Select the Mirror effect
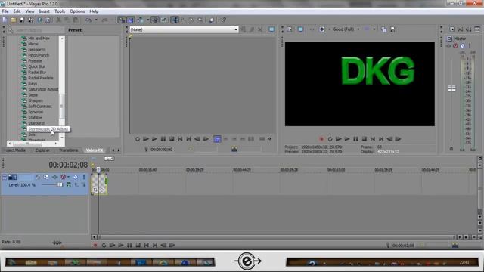 pyautogui.click(x=33, y=44)
